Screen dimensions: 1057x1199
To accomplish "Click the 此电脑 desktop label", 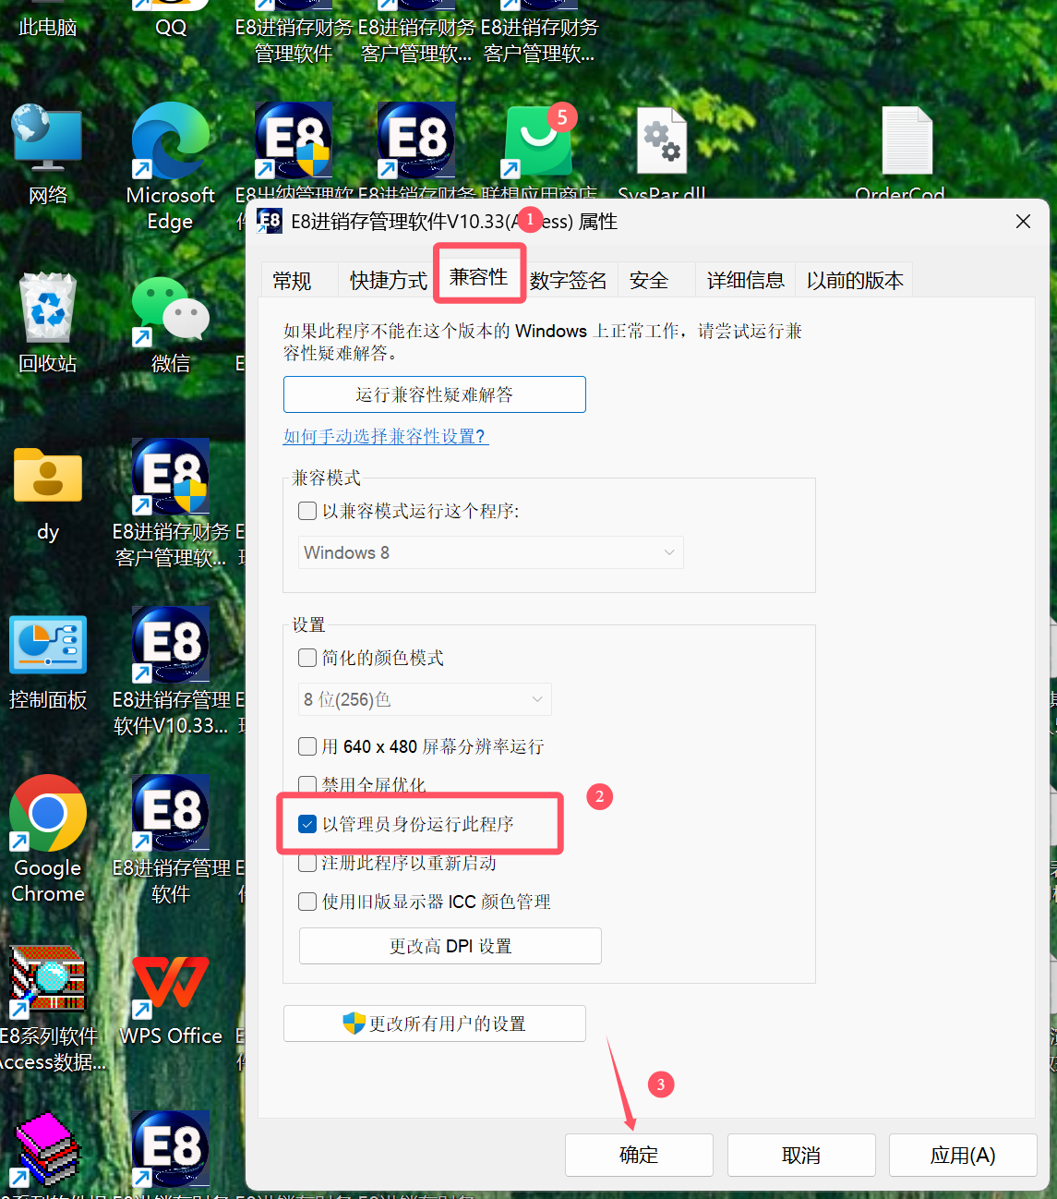I will (48, 28).
